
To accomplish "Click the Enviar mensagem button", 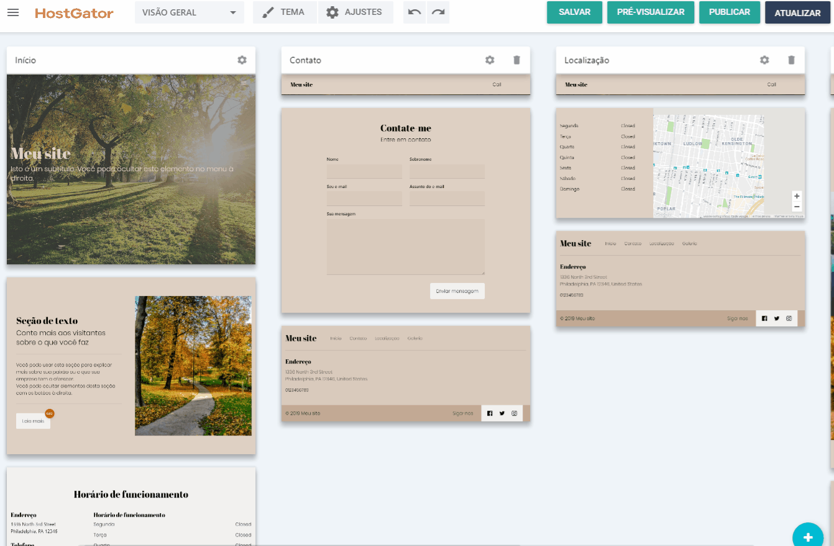I will point(457,291).
